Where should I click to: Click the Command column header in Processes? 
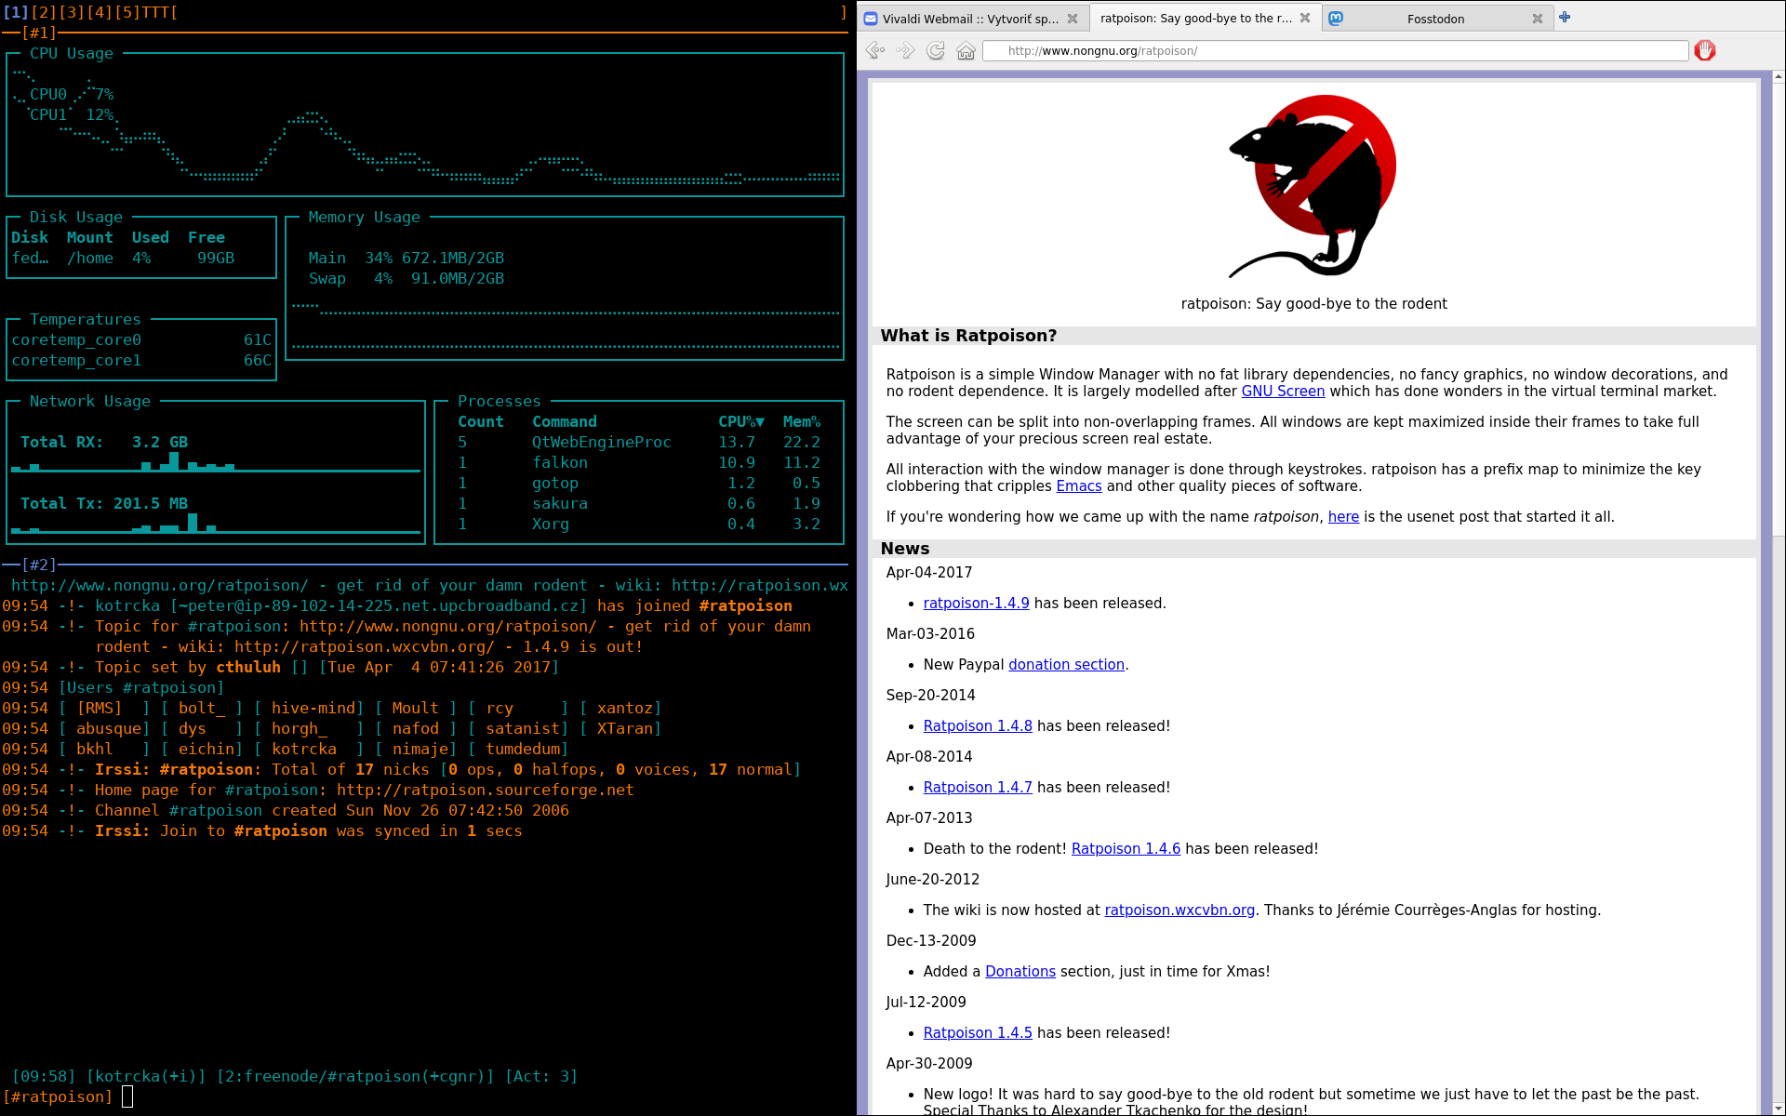pos(565,422)
